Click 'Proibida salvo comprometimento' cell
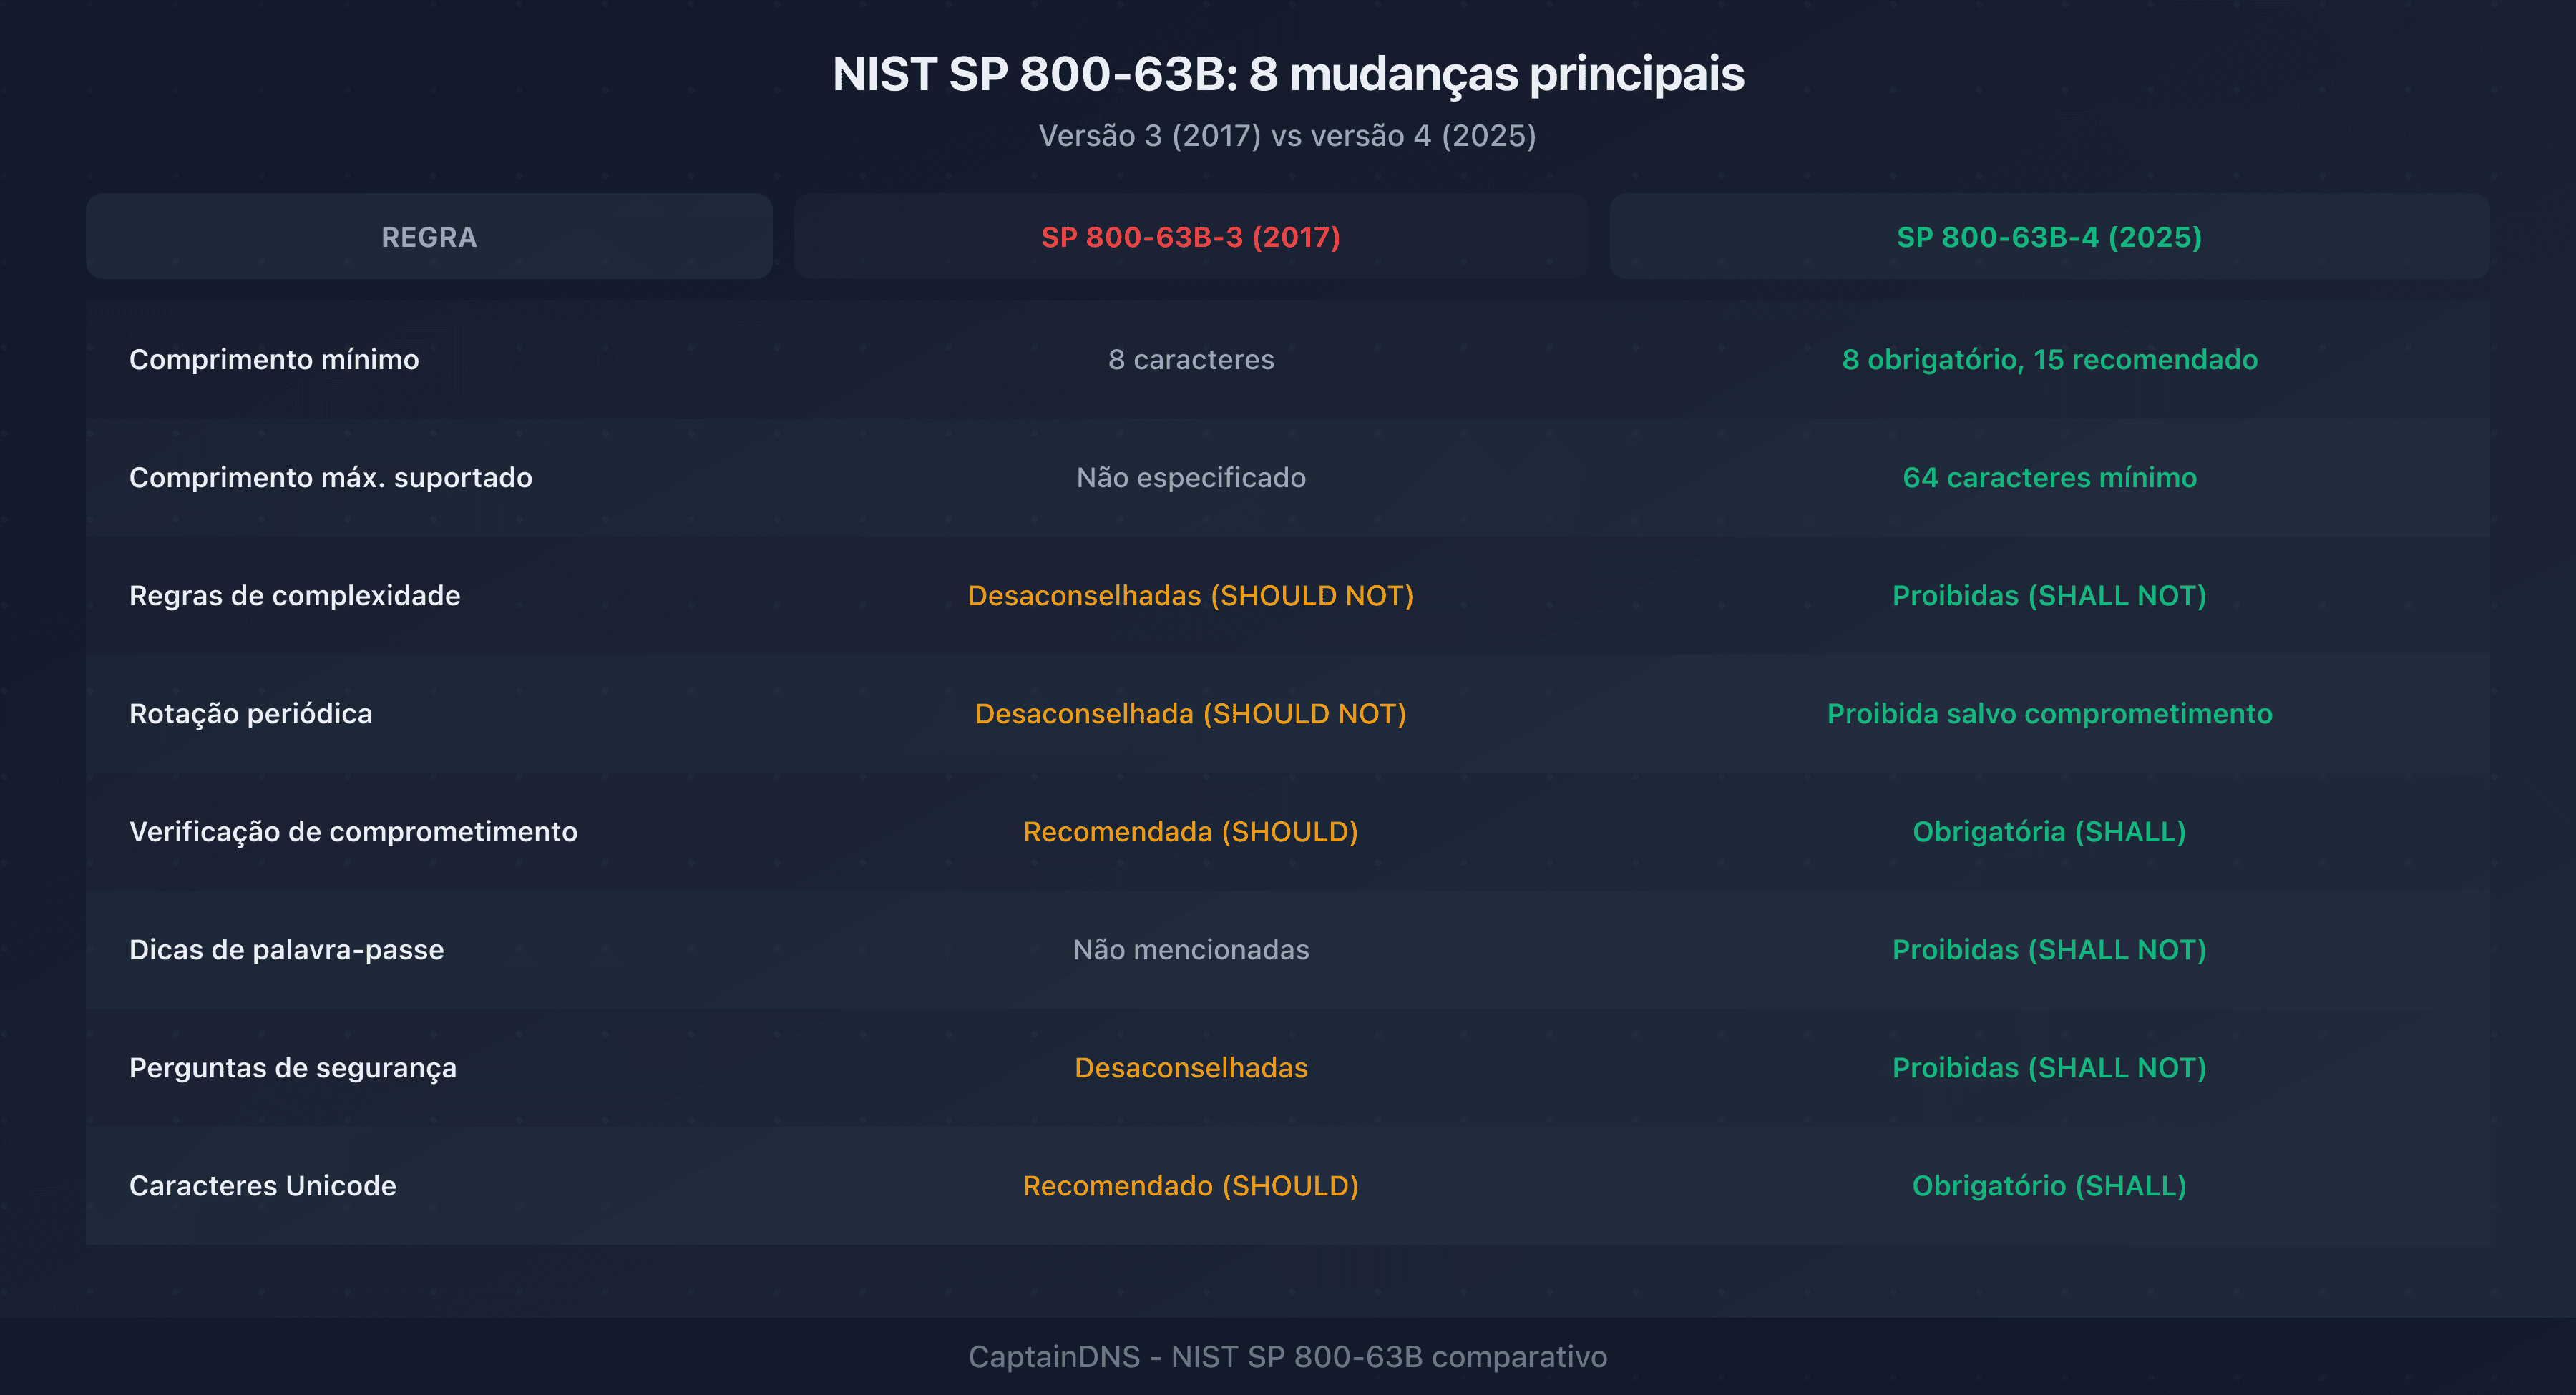 2050,713
